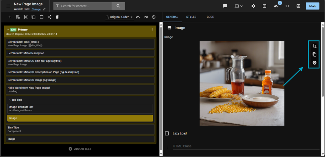Collapse the Primary variant chevron
This screenshot has width=325, height=157.
(8, 29)
